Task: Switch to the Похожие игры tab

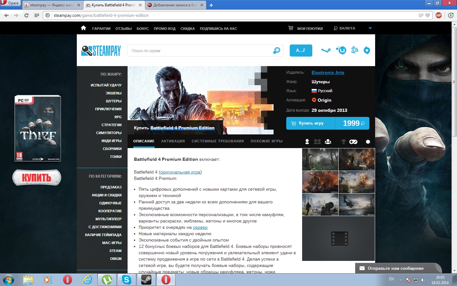Action: pyautogui.click(x=267, y=141)
